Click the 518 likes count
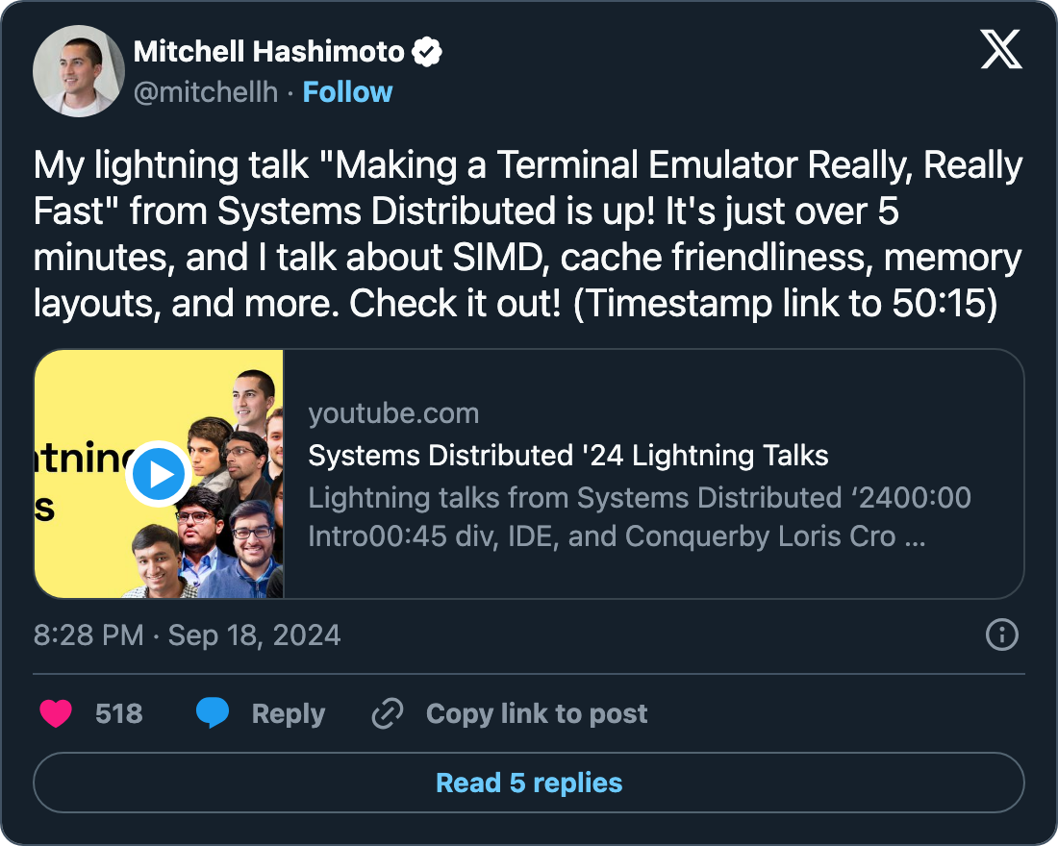This screenshot has height=846, width=1058. 119,713
